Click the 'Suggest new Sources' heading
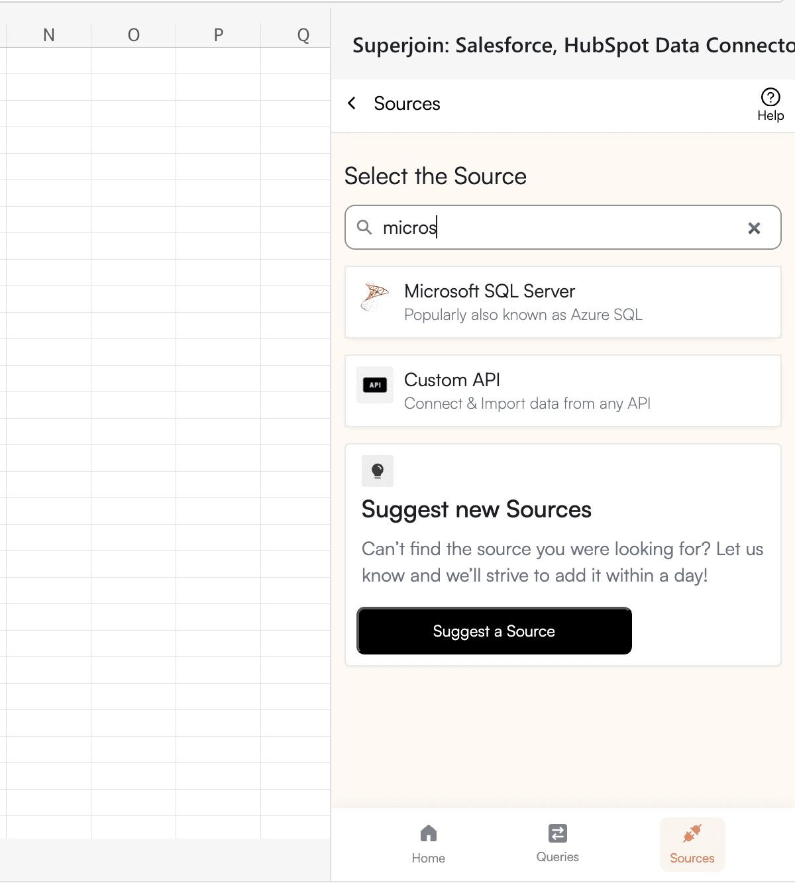Viewport: 795px width, 885px height. click(476, 509)
